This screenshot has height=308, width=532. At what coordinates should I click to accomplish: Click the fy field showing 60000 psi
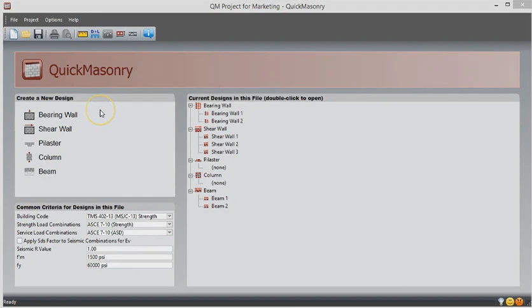[129, 265]
